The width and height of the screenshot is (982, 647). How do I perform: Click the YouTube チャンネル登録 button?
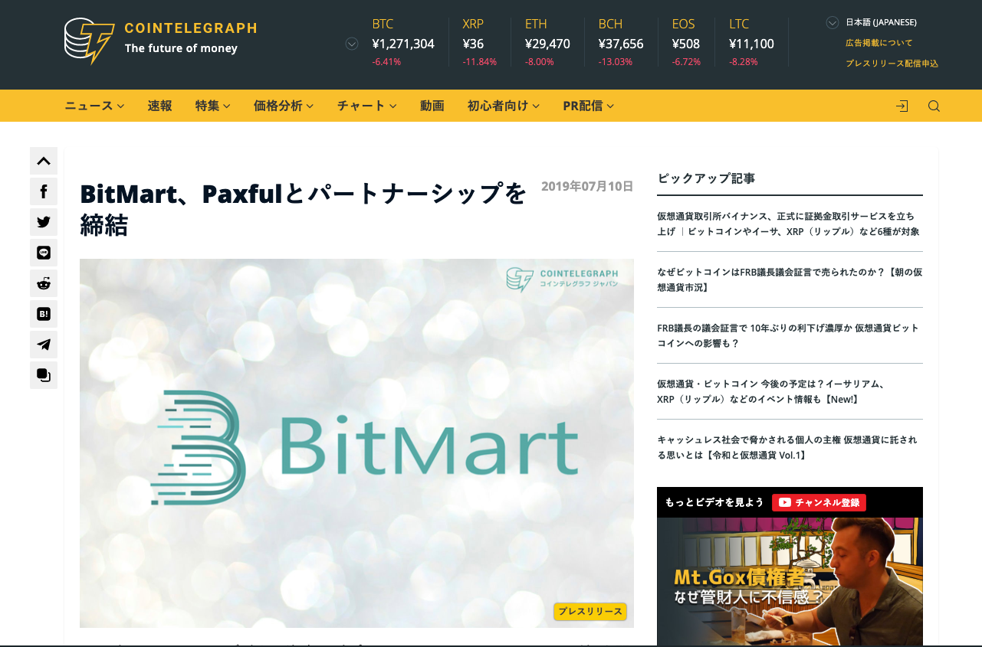(819, 502)
